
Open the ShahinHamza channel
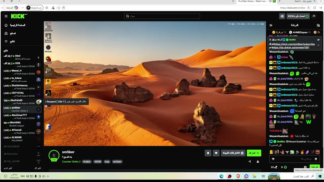(22, 87)
